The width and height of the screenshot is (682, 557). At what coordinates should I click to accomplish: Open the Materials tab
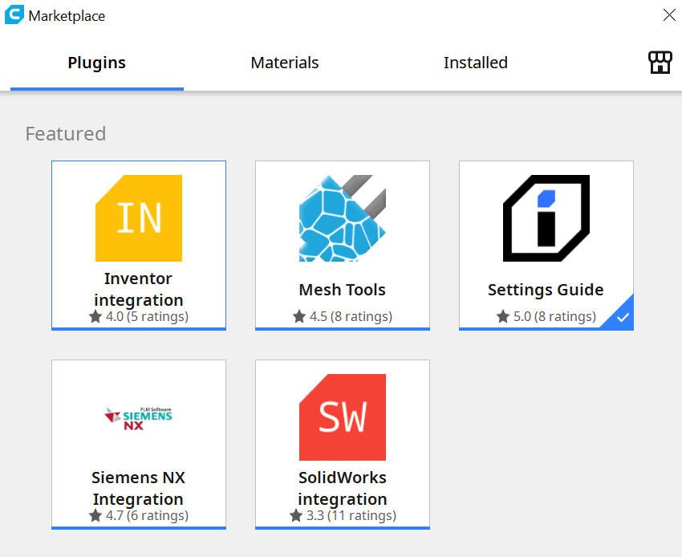pos(285,63)
